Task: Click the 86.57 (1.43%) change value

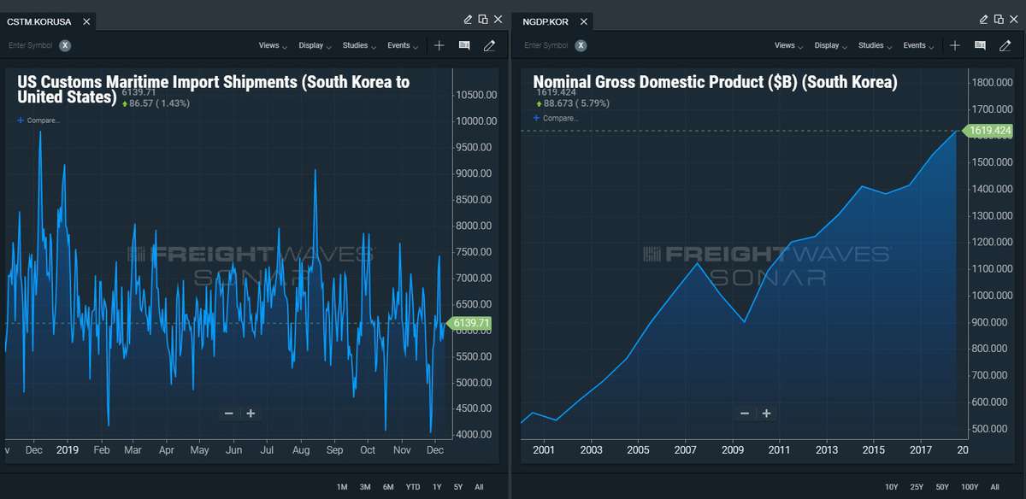Action: [156, 103]
